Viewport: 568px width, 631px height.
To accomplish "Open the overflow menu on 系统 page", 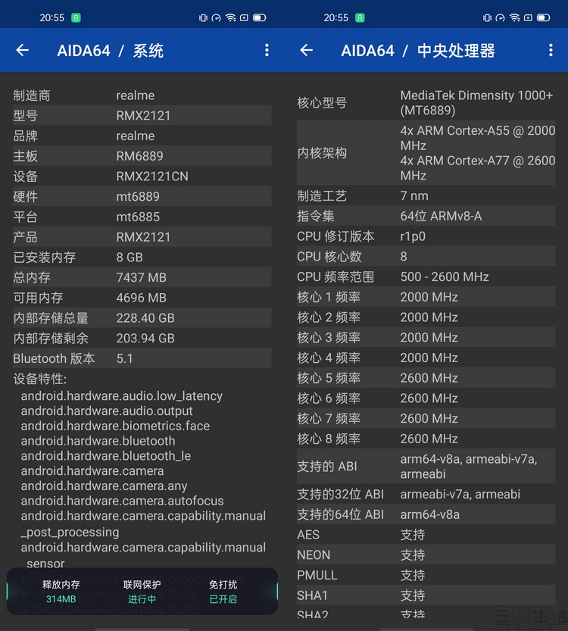I will click(x=267, y=50).
